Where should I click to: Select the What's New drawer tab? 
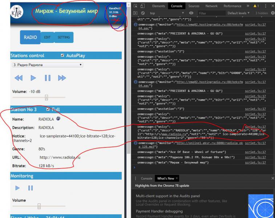[166, 178]
